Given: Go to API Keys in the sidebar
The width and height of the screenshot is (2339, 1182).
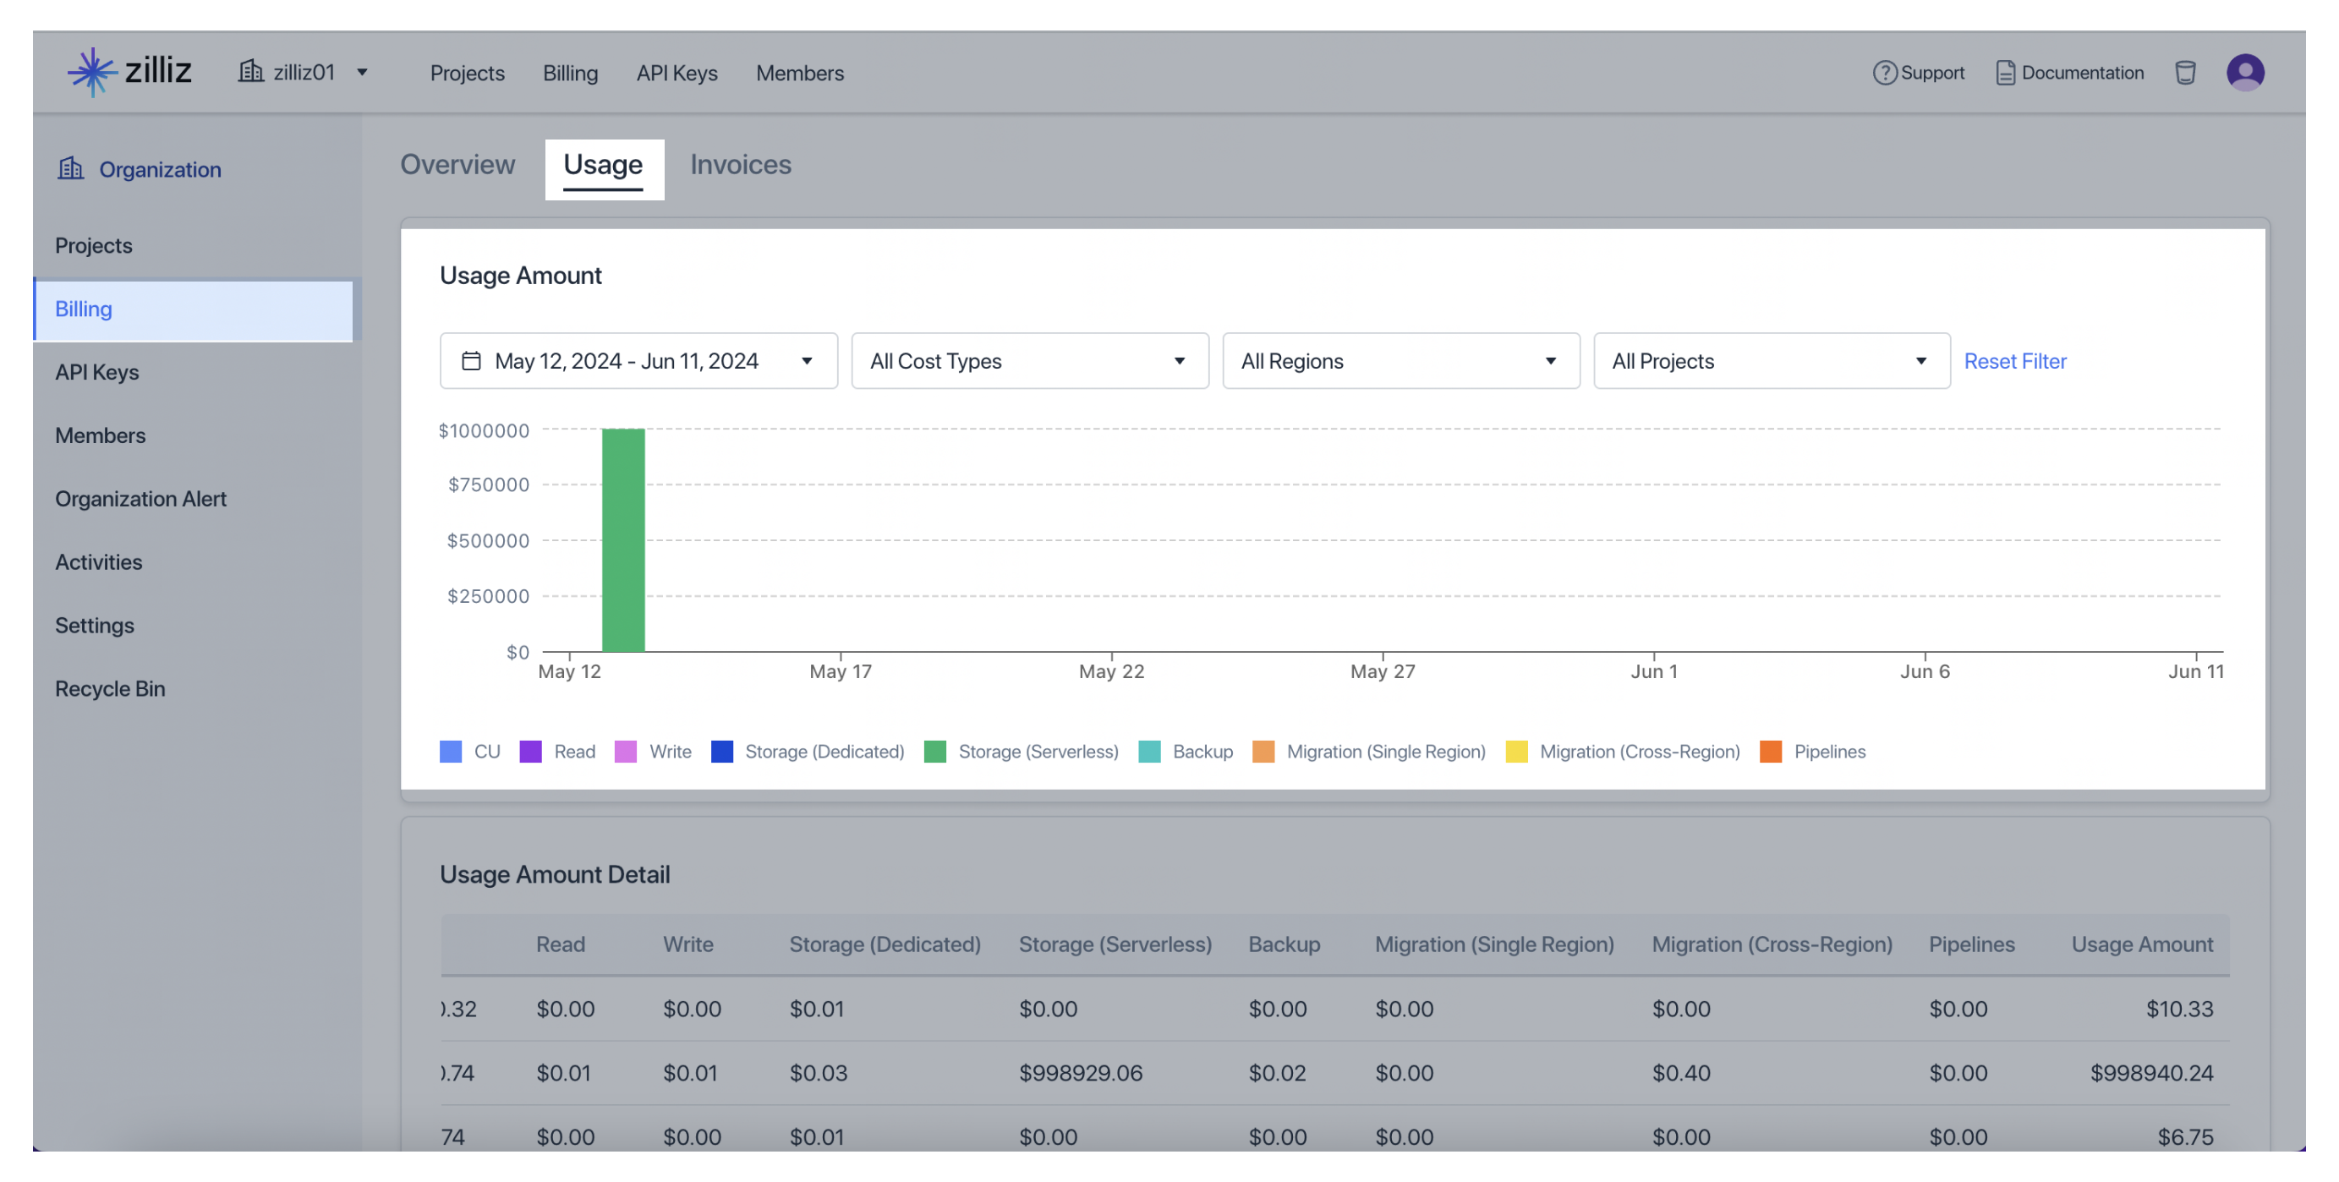Looking at the screenshot, I should coord(96,372).
